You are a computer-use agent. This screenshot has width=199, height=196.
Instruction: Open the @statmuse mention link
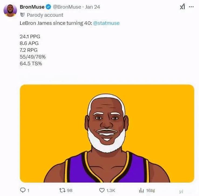(106, 23)
